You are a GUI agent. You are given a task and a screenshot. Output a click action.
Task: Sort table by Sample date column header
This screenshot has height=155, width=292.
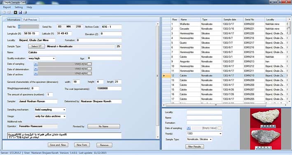click(x=233, y=19)
